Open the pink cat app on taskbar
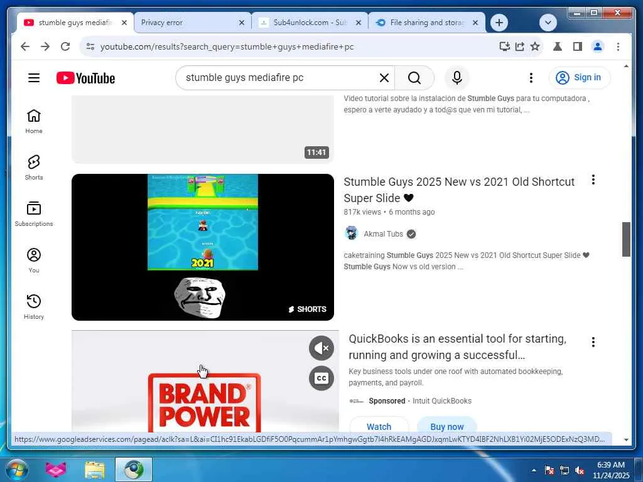Image resolution: width=643 pixels, height=482 pixels. [55, 469]
